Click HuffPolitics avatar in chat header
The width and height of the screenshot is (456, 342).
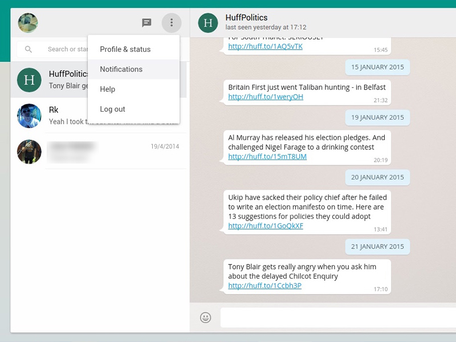click(208, 23)
